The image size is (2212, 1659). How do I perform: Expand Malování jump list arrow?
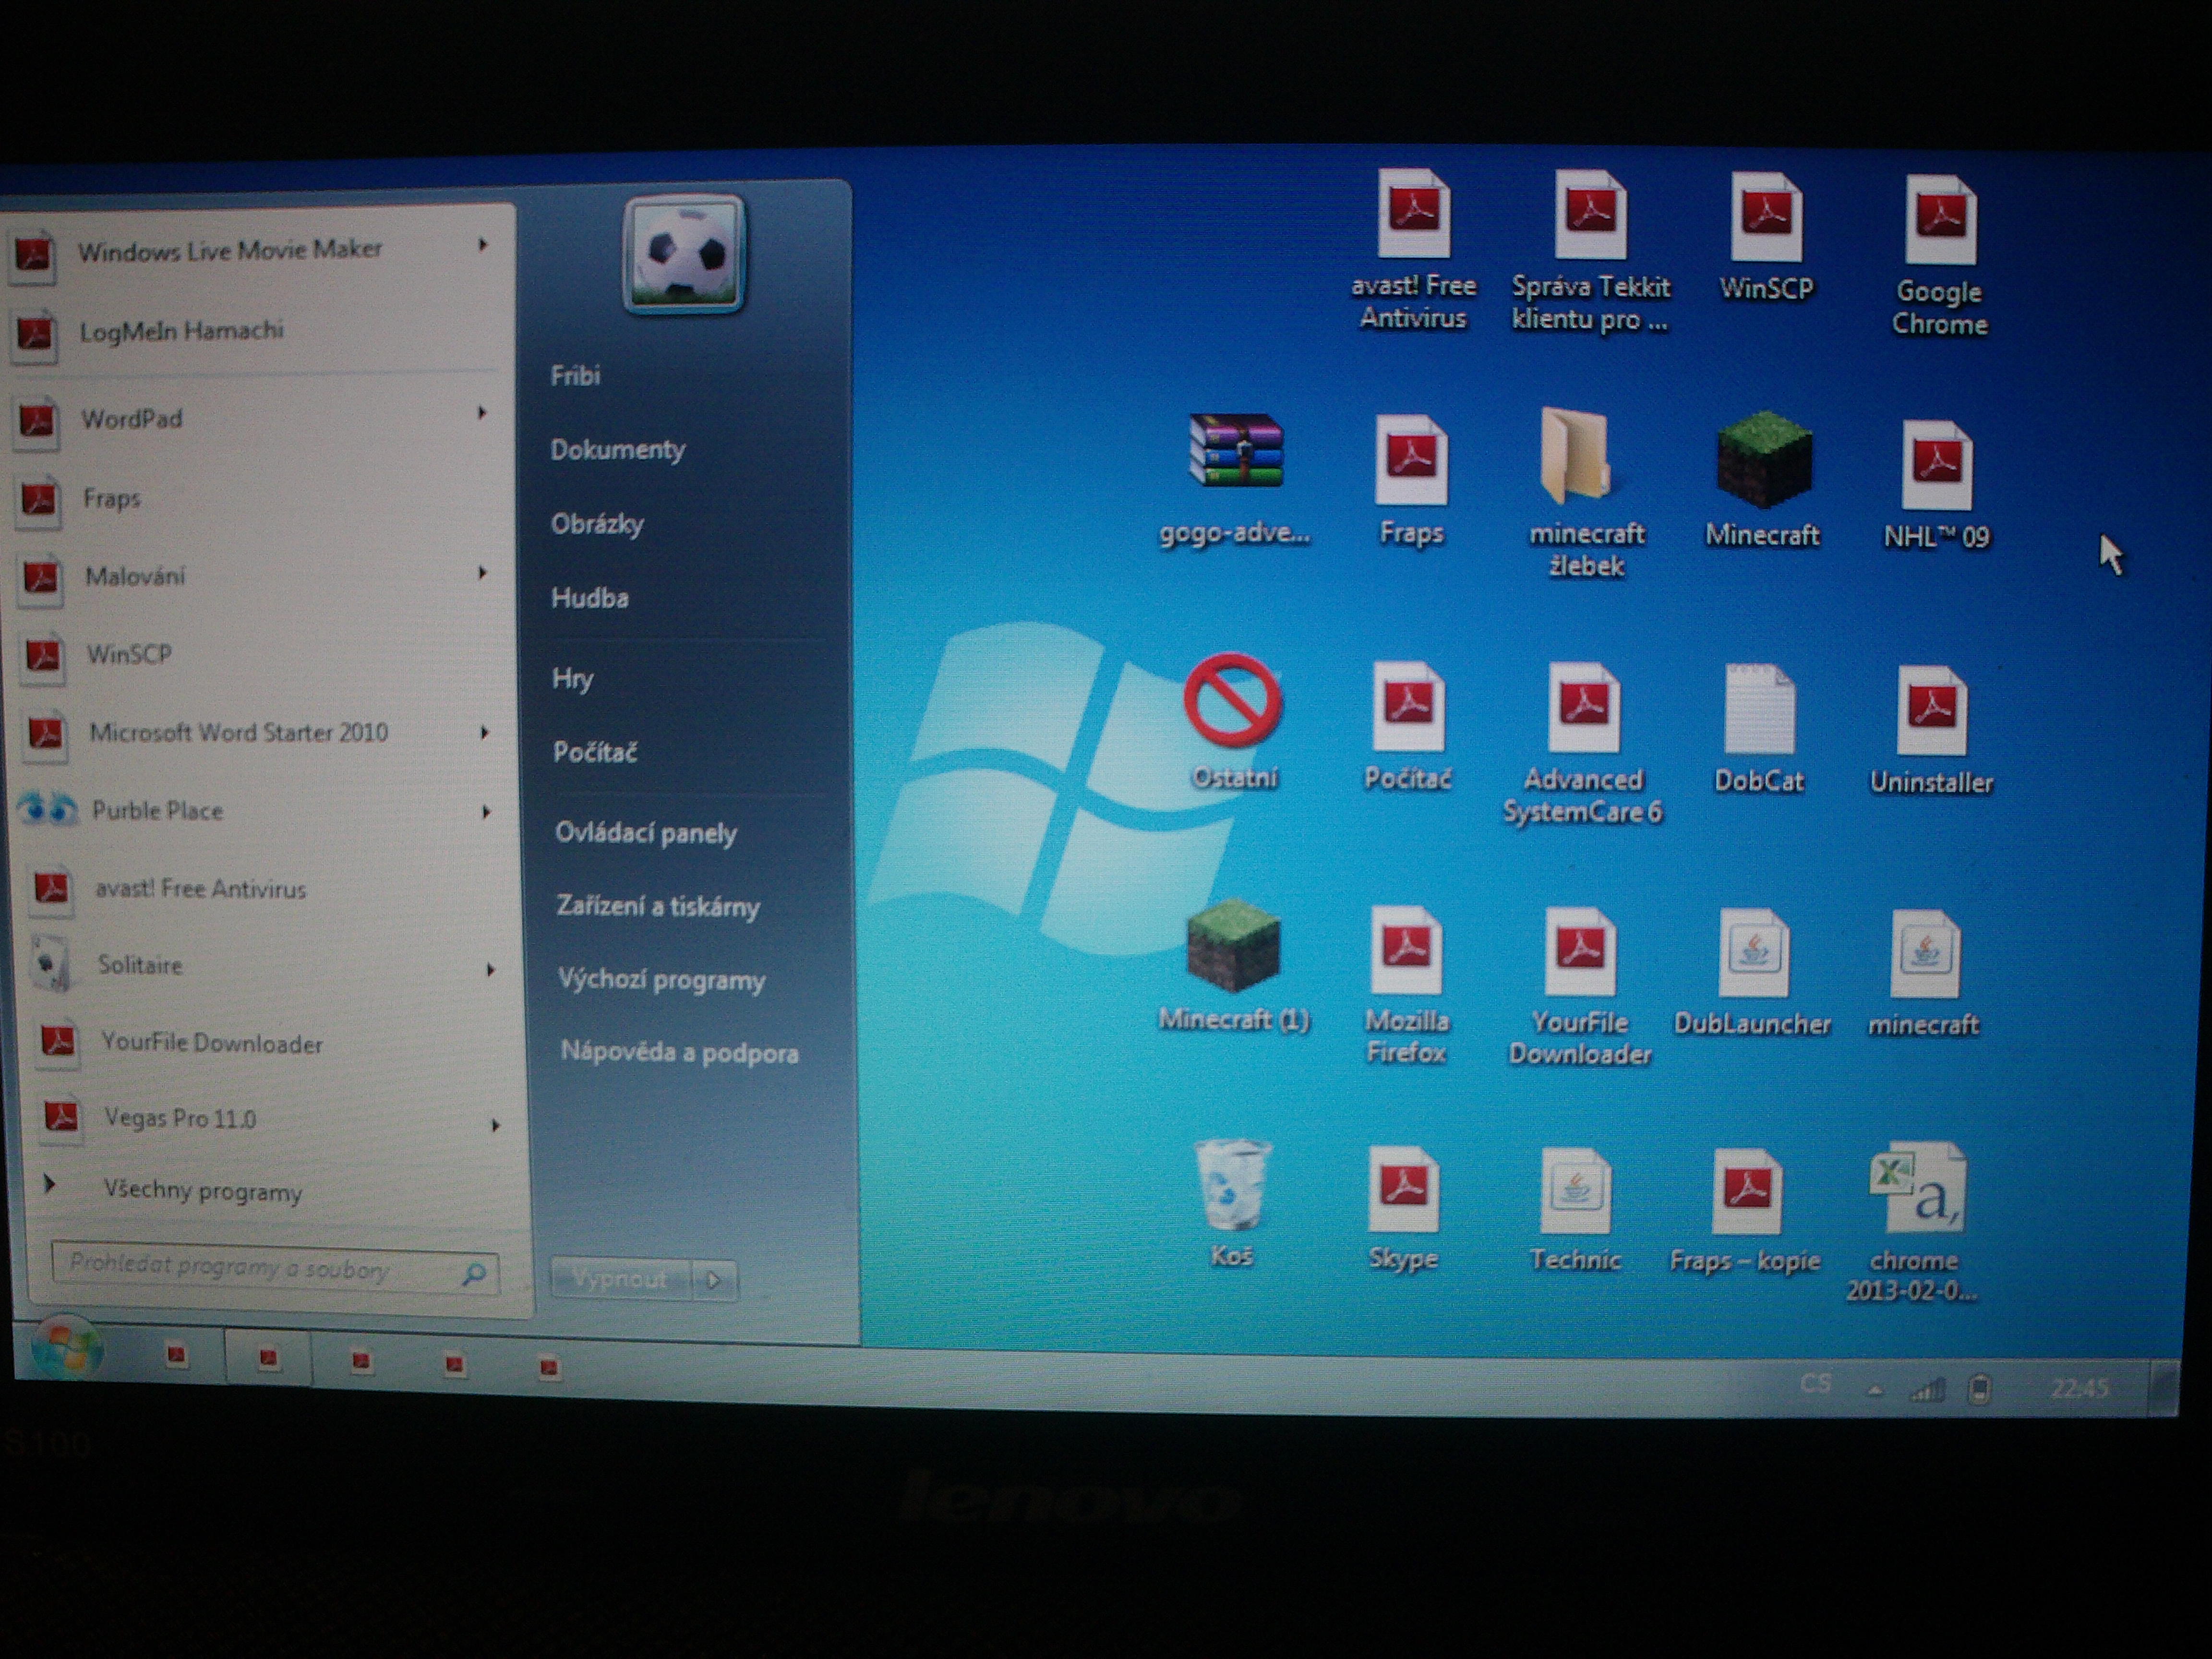click(483, 572)
